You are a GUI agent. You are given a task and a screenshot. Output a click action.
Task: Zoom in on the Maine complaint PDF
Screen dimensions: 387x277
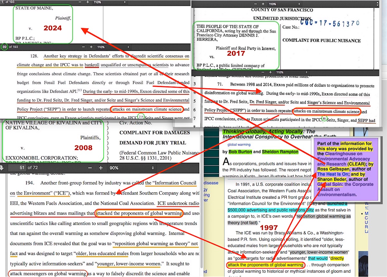88,3
